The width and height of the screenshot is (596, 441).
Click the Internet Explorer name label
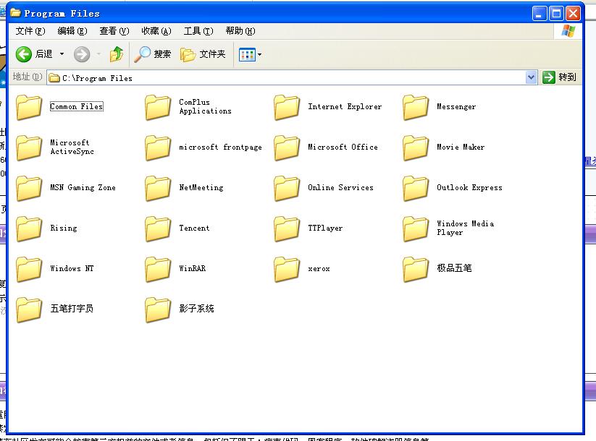click(x=345, y=107)
